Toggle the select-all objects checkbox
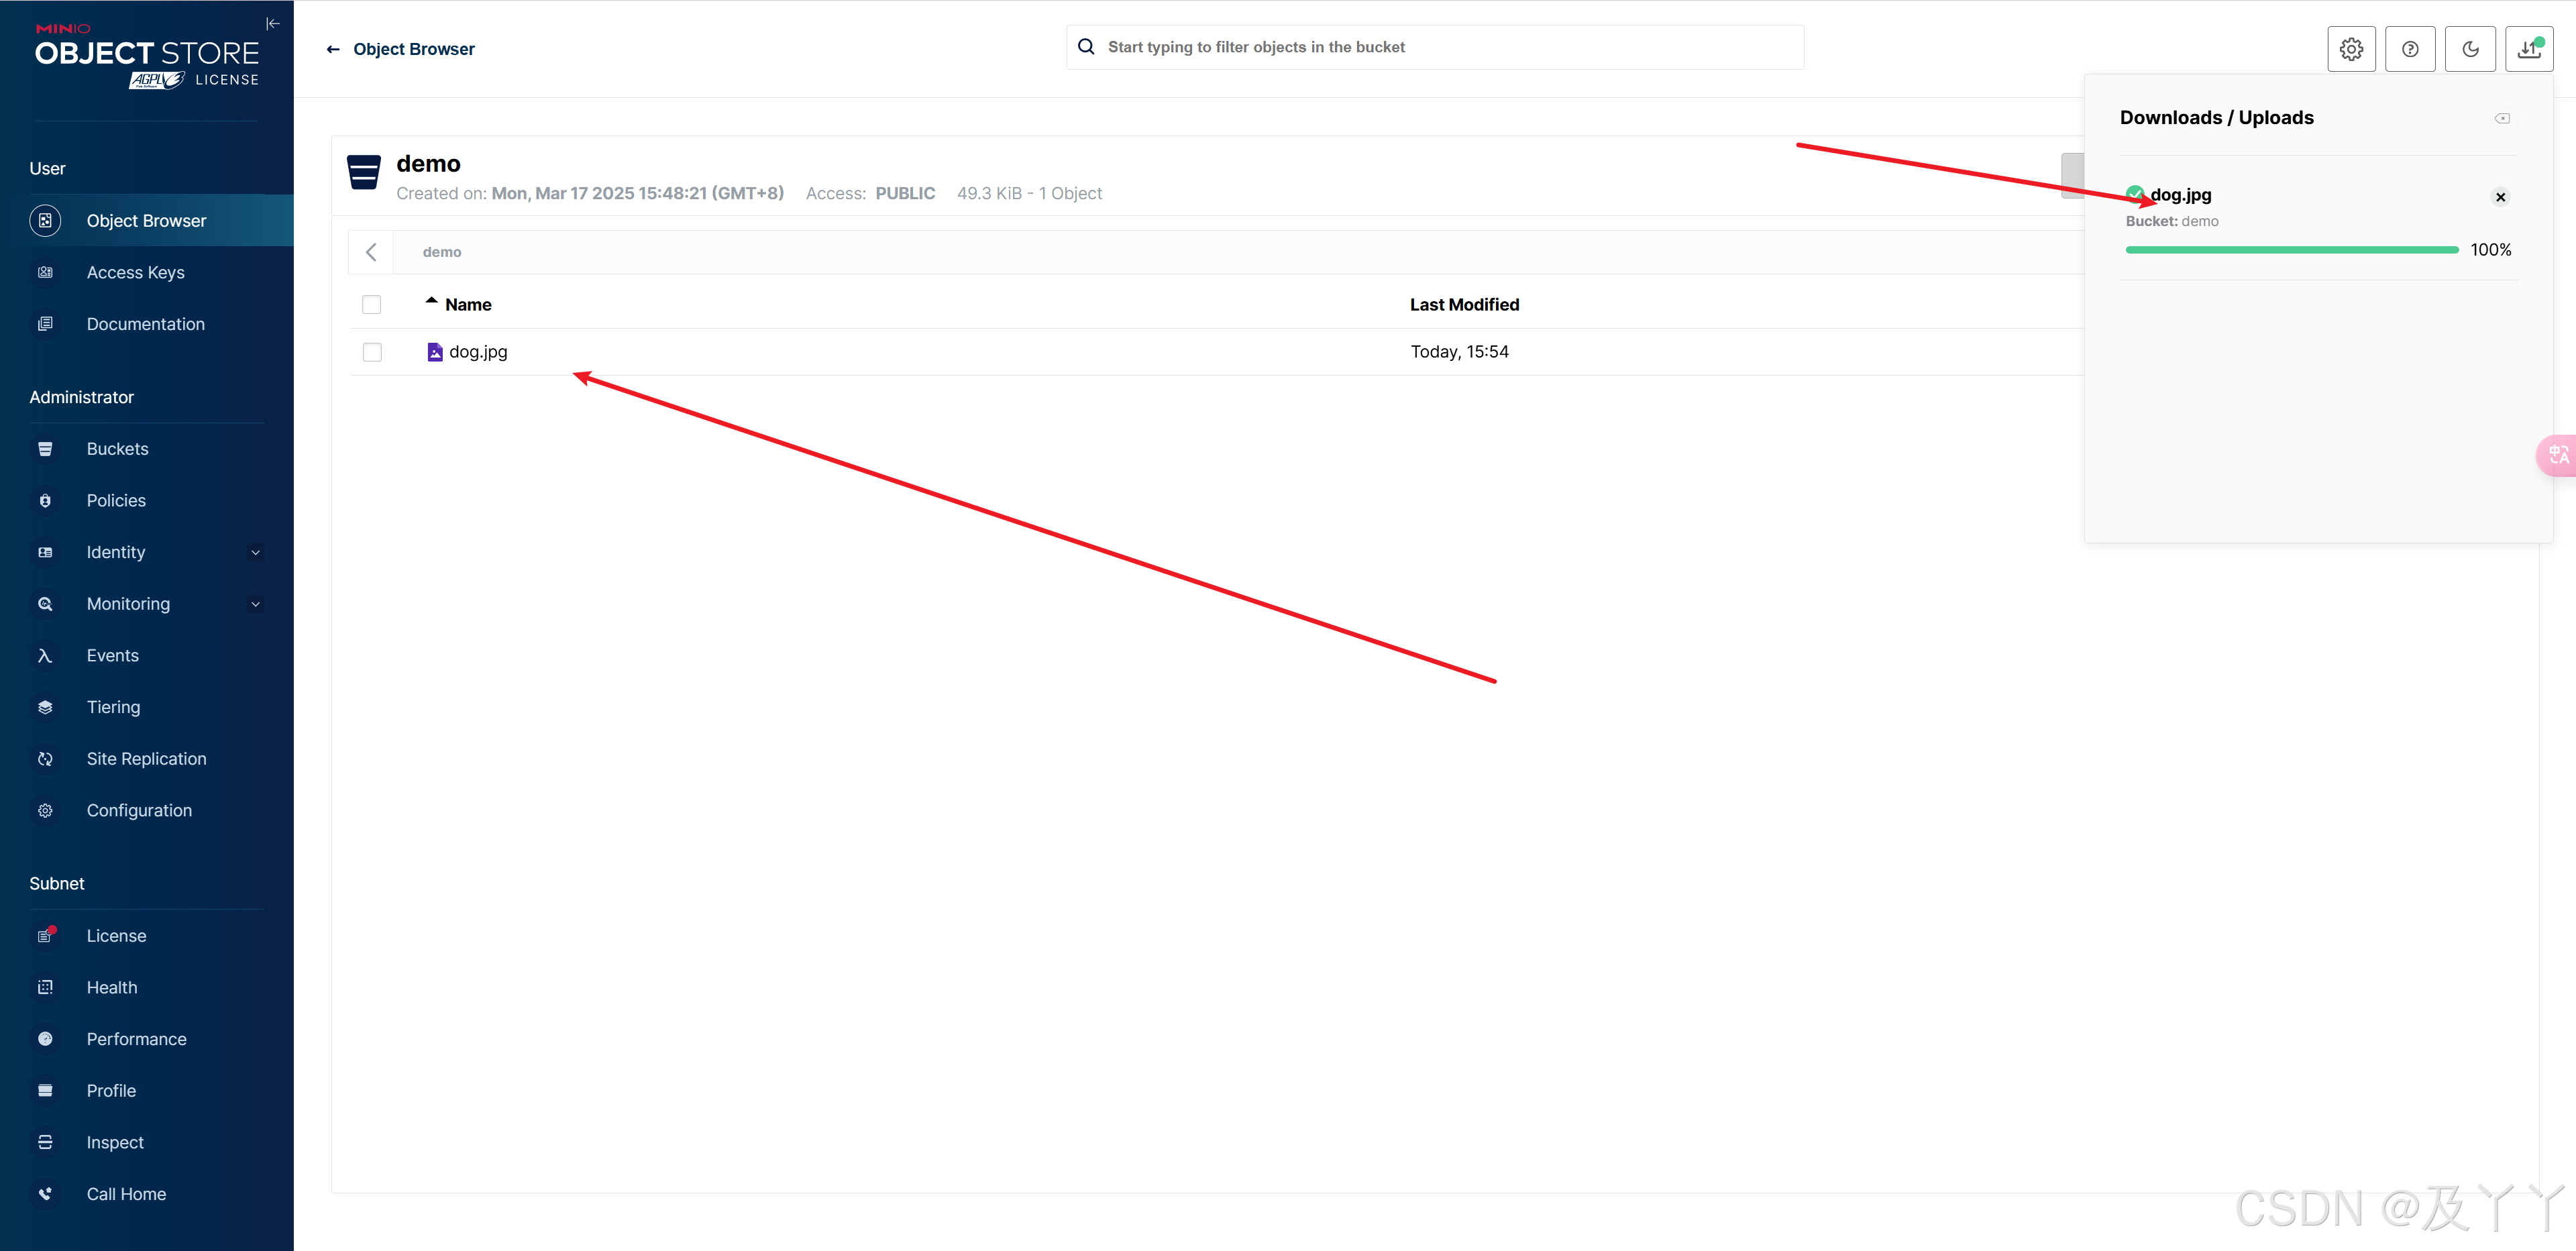The height and width of the screenshot is (1251, 2576). pyautogui.click(x=372, y=304)
